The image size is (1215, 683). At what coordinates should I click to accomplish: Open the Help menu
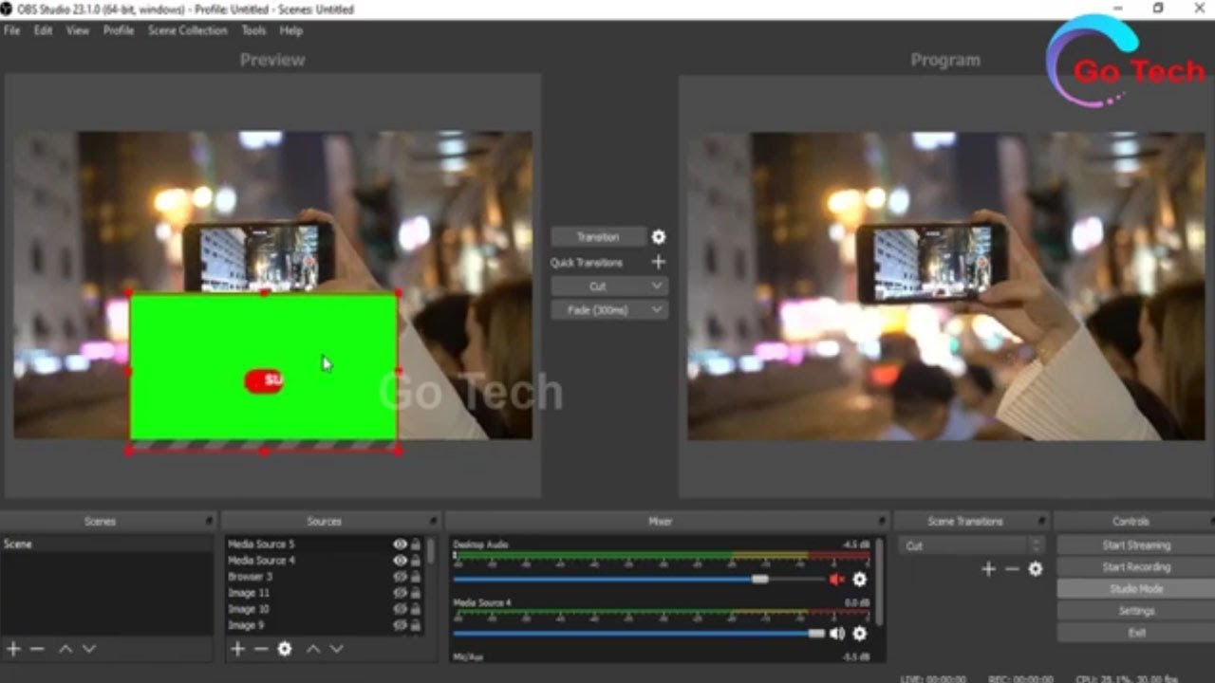click(x=291, y=30)
